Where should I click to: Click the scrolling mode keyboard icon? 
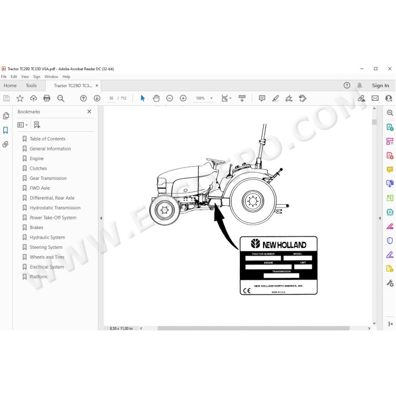pyautogui.click(x=242, y=98)
